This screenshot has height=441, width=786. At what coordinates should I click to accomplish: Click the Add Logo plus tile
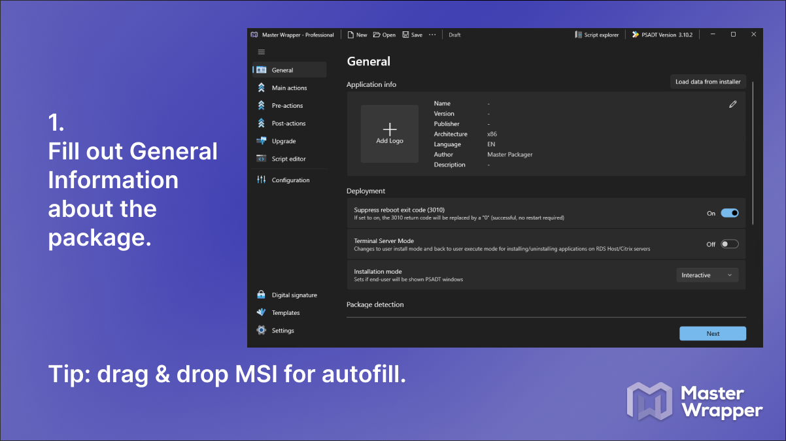click(390, 134)
